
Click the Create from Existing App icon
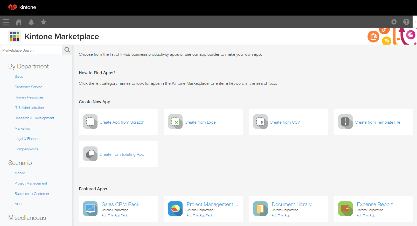pyautogui.click(x=90, y=154)
